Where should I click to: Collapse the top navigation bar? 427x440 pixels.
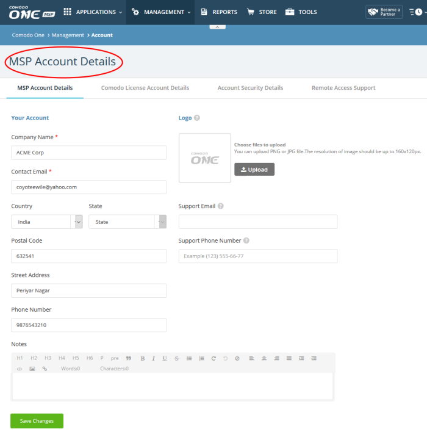217,27
